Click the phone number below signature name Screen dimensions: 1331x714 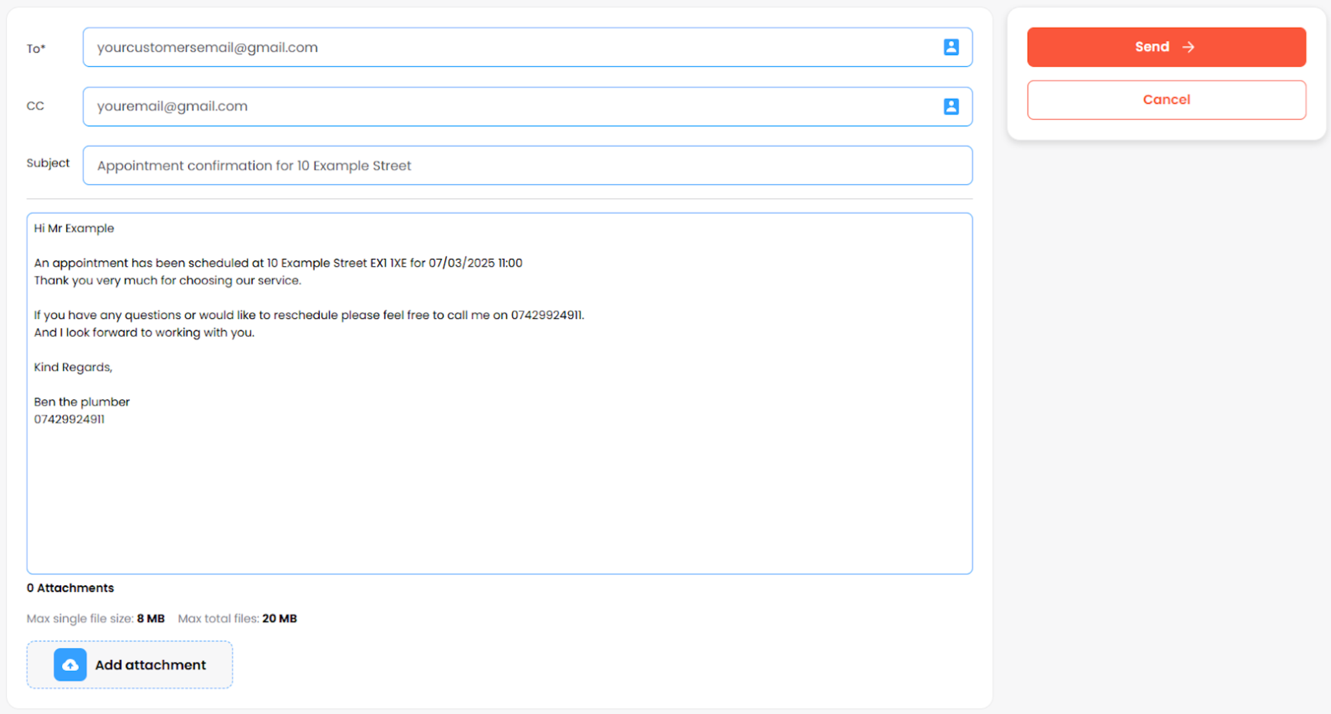[69, 420]
